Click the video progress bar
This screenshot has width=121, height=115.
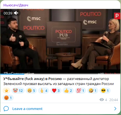click(x=60, y=74)
